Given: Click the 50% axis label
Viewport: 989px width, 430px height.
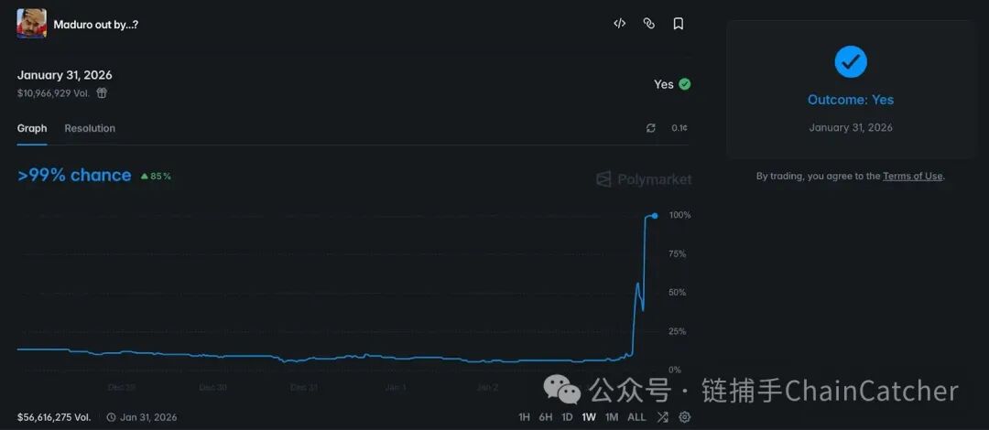Looking at the screenshot, I should [x=678, y=293].
